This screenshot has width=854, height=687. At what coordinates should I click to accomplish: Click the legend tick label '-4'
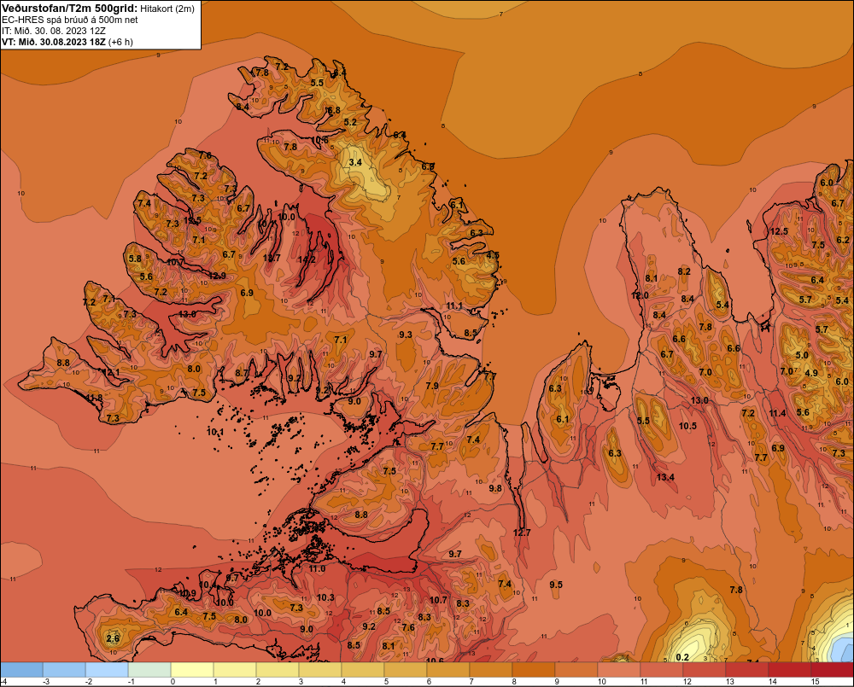pyautogui.click(x=3, y=682)
